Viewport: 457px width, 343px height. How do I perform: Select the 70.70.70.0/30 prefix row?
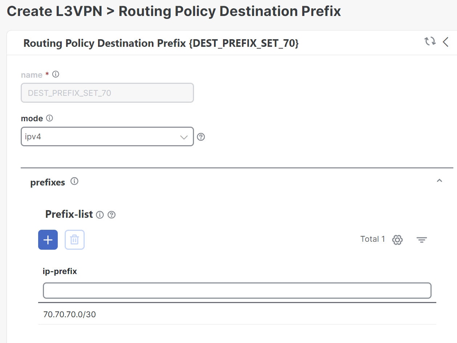(x=69, y=314)
